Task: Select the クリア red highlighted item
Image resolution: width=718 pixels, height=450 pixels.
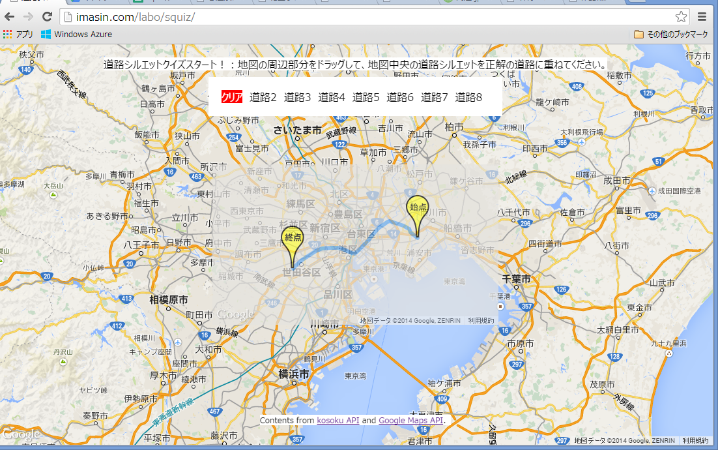Action: (x=232, y=97)
